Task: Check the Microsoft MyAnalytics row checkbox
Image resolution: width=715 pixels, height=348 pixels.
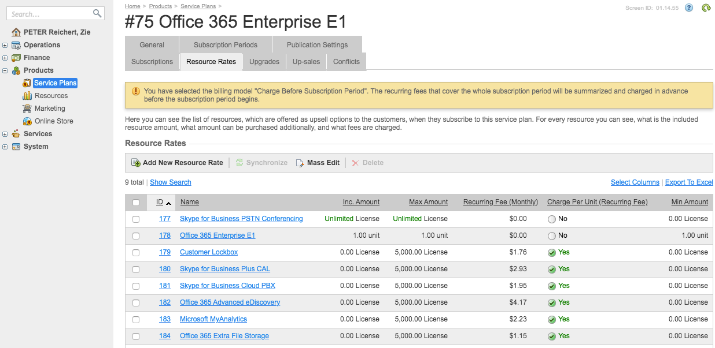Action: tap(136, 320)
